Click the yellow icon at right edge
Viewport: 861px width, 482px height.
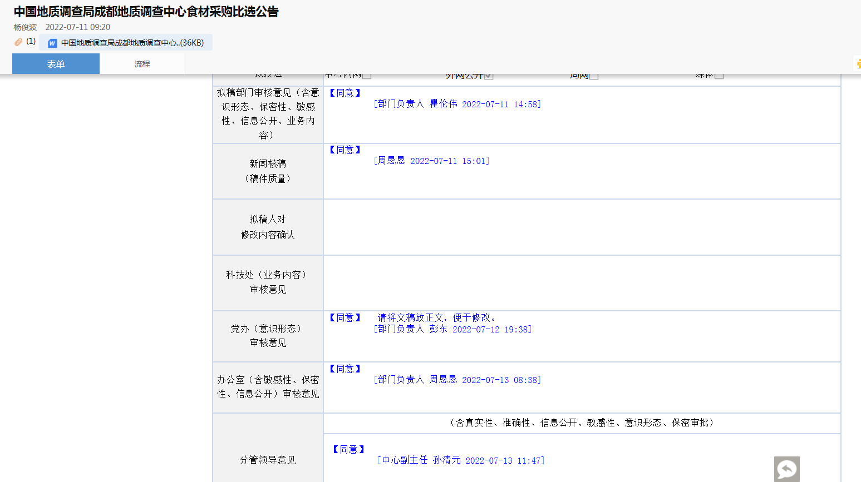point(858,63)
